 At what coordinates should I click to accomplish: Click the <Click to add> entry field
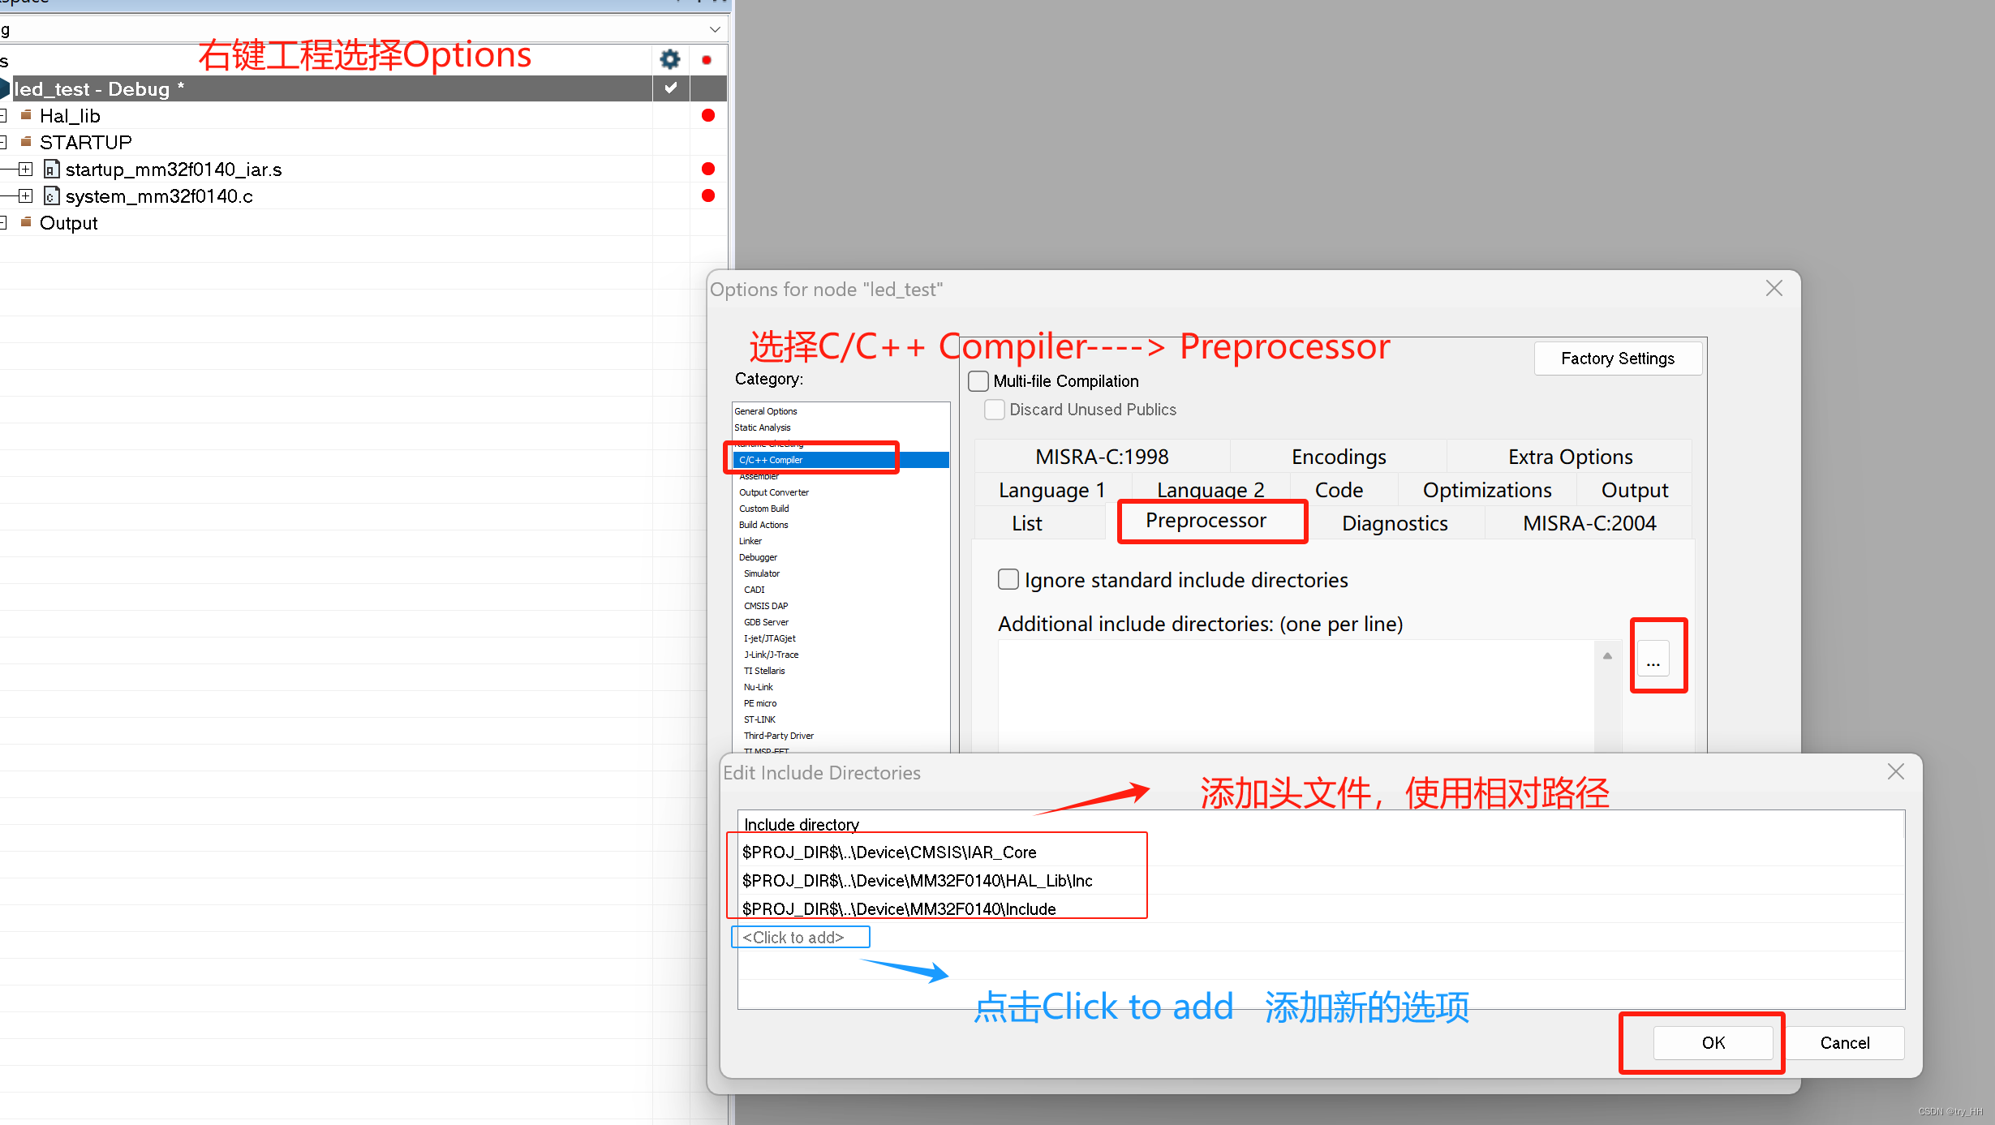pyautogui.click(x=800, y=938)
